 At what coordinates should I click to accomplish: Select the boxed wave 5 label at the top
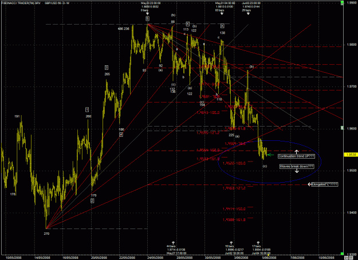147,18
